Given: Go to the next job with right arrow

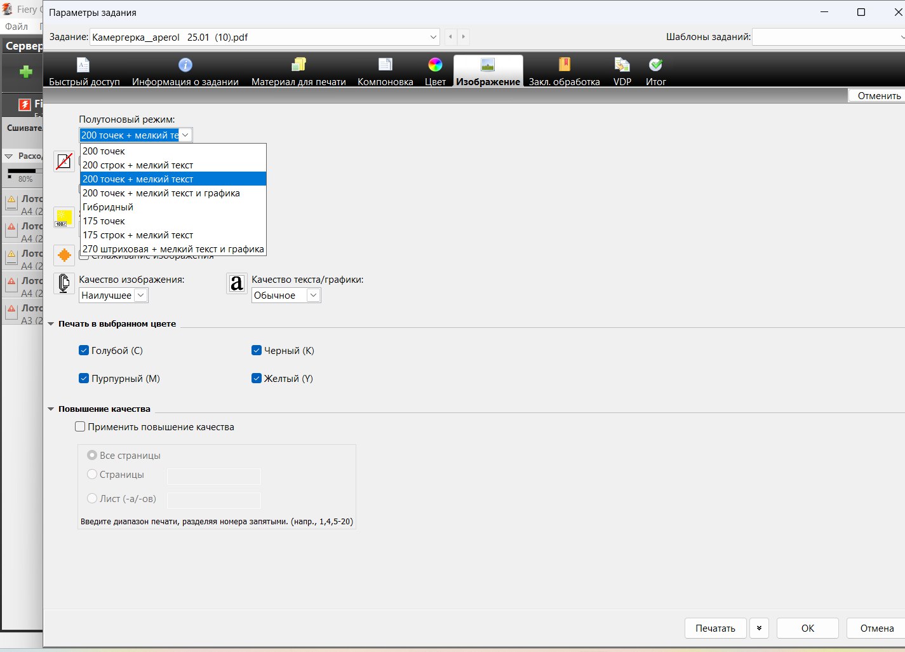Looking at the screenshot, I should 464,37.
